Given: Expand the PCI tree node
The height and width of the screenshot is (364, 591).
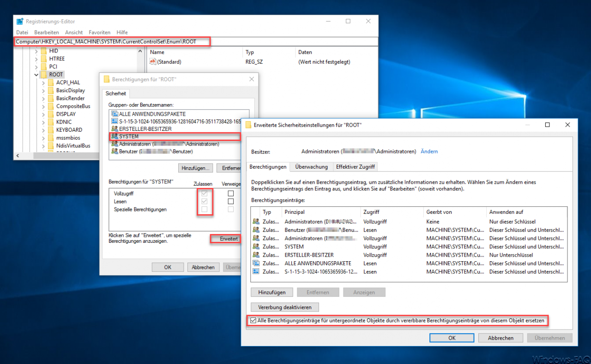Looking at the screenshot, I should (x=36, y=66).
